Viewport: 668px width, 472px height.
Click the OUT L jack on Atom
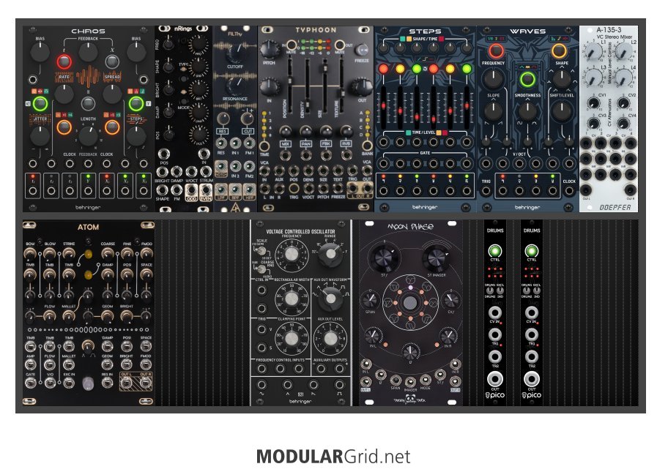[127, 383]
